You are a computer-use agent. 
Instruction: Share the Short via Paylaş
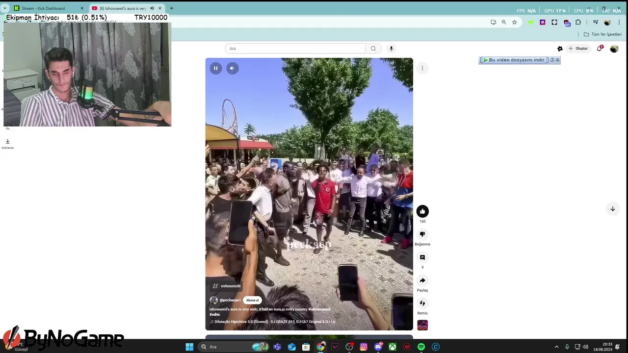click(422, 280)
